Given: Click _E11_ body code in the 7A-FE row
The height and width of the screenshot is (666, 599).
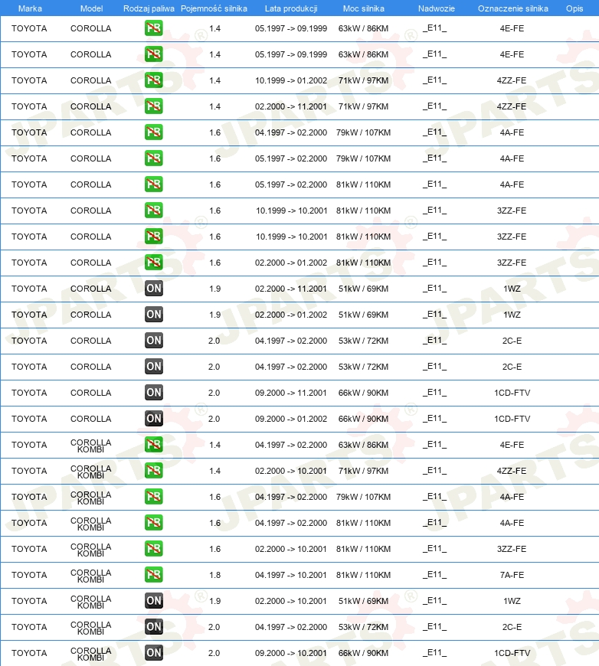Looking at the screenshot, I should [x=434, y=575].
